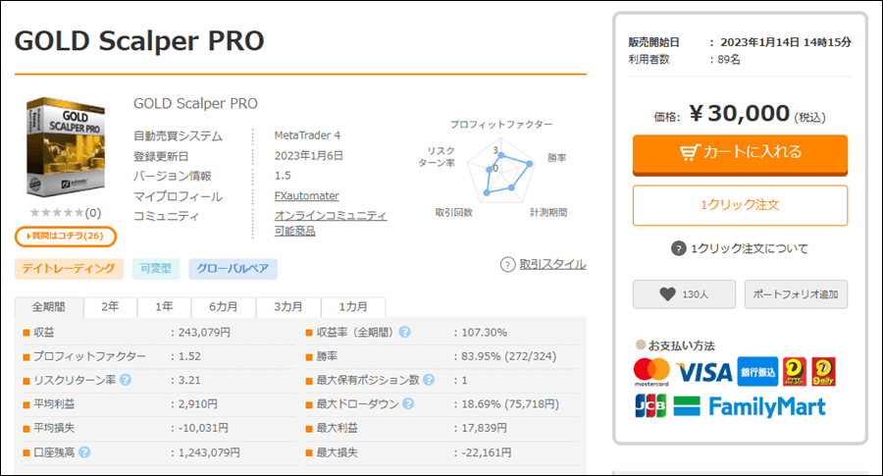
Task: Click the ポートフォリオ追加 button
Action: point(796,294)
